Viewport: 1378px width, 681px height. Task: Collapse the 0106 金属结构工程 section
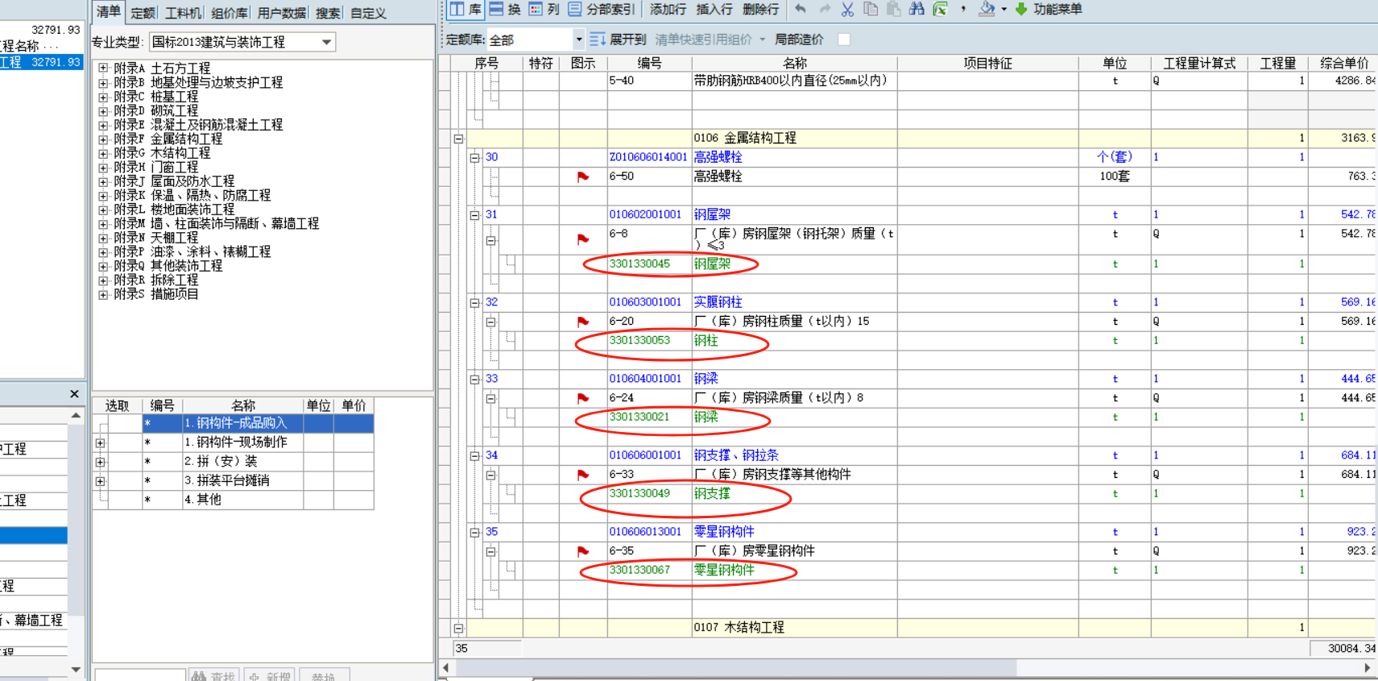click(x=458, y=139)
